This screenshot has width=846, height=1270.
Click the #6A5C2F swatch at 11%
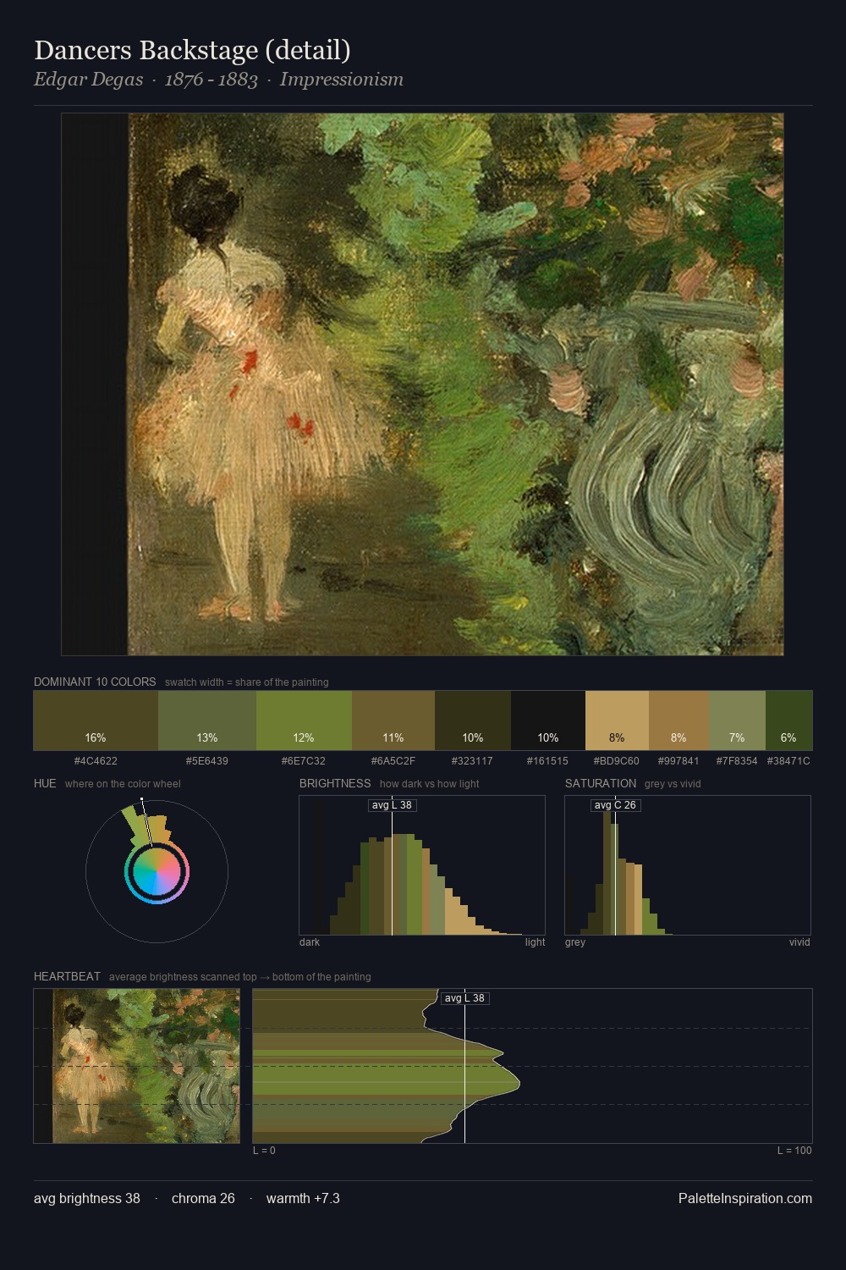pyautogui.click(x=393, y=721)
